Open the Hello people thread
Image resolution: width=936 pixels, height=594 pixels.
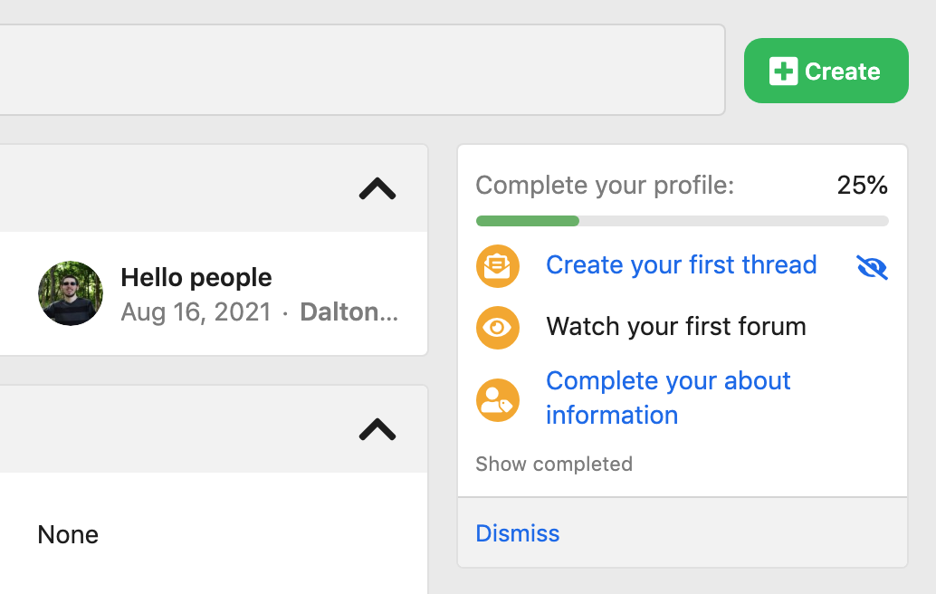coord(196,277)
